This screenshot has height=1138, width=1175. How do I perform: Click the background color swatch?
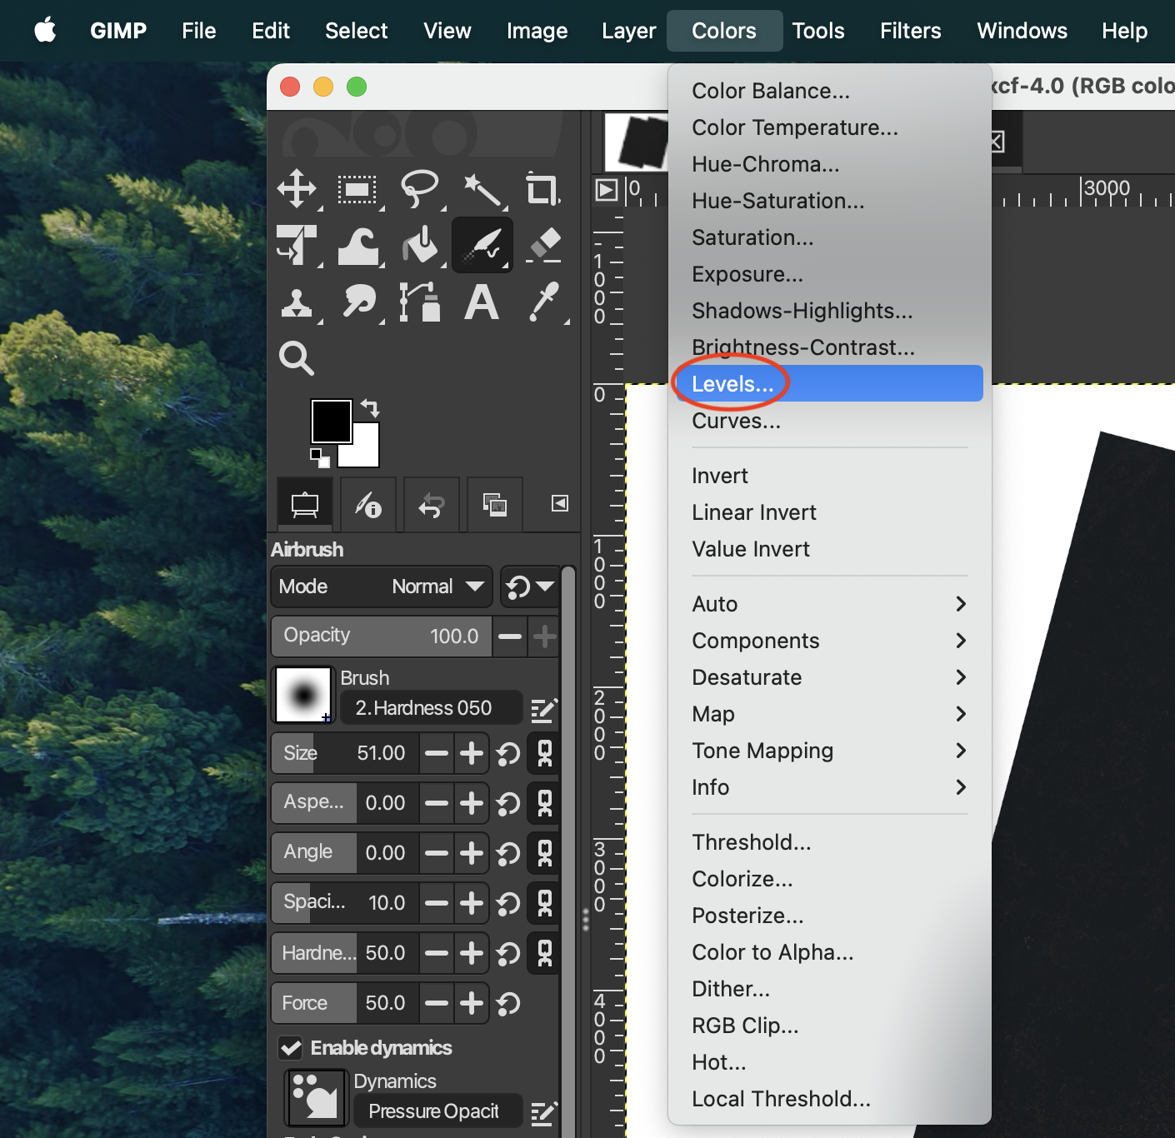click(367, 455)
